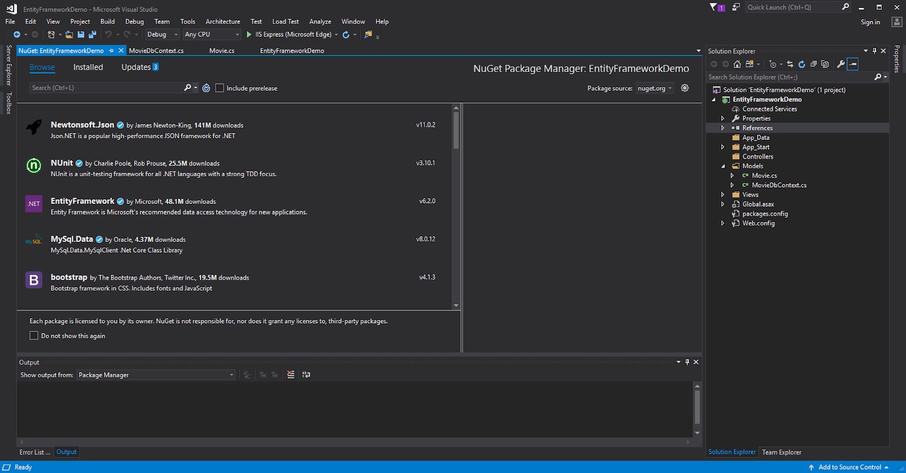Screen dimensions: 906x473
Task: Click the New Project toolbar icon
Action: (51, 35)
